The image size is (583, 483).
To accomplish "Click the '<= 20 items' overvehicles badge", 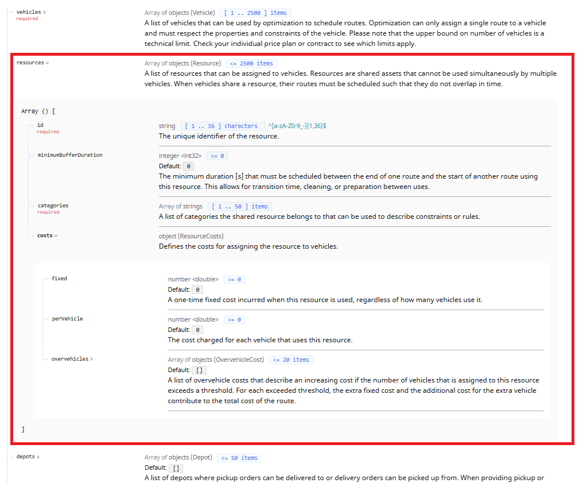I will pyautogui.click(x=290, y=360).
